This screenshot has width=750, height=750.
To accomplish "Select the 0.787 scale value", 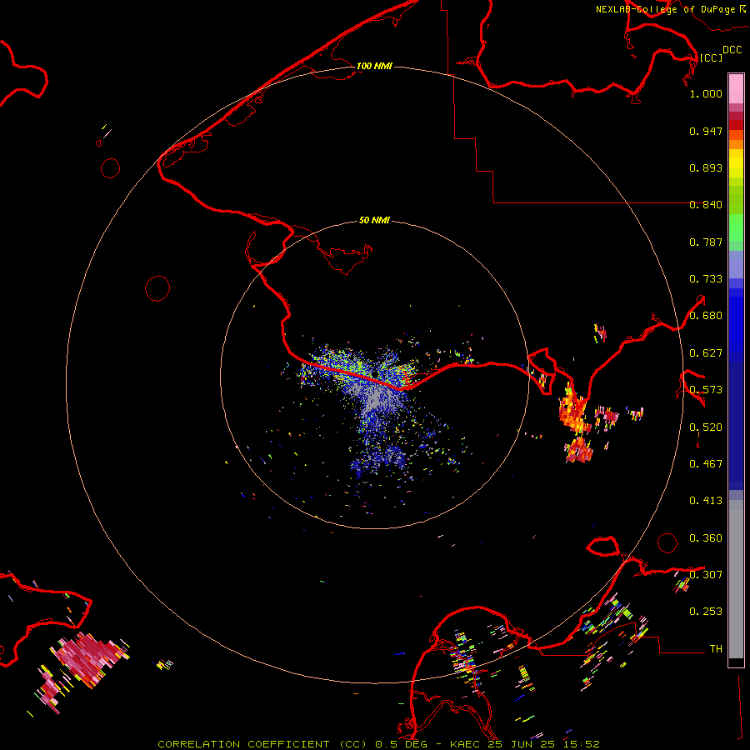I will [706, 242].
